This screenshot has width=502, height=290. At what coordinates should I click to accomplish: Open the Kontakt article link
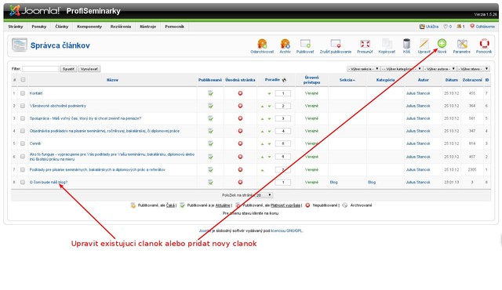click(x=36, y=93)
